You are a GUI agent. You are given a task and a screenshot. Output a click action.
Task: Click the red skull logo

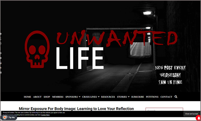click(37, 49)
